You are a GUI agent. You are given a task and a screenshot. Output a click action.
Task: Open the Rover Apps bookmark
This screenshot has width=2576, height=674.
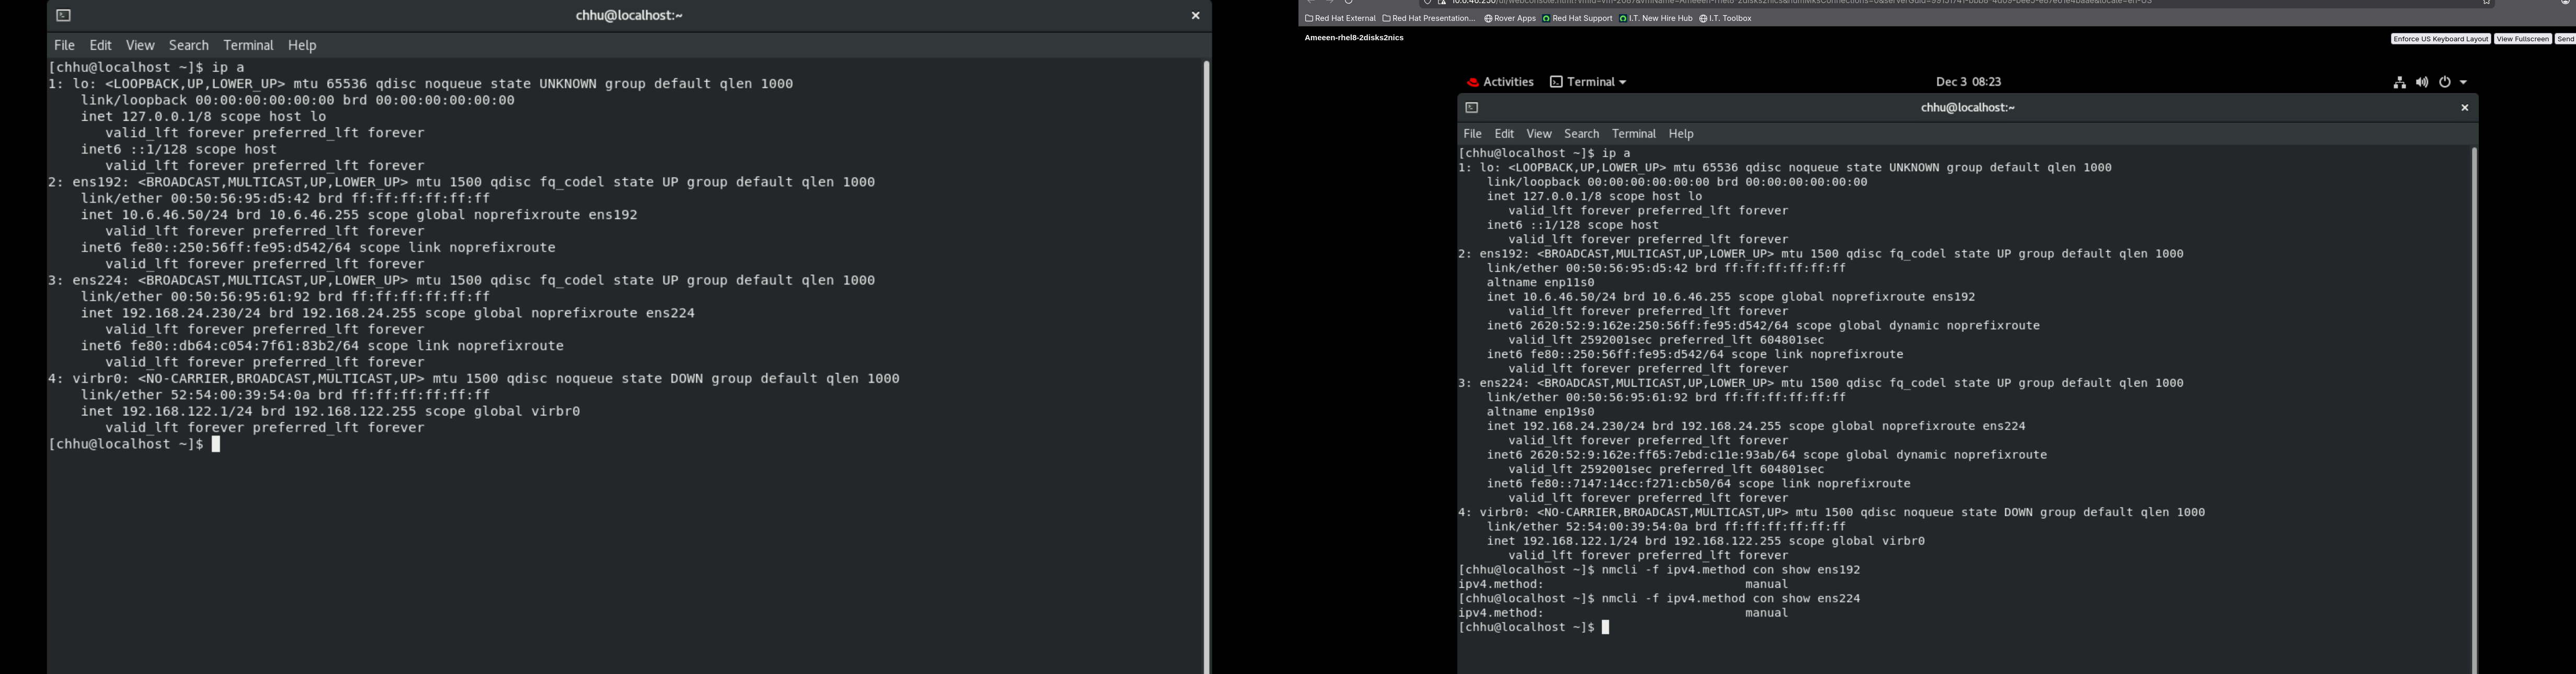point(1510,19)
